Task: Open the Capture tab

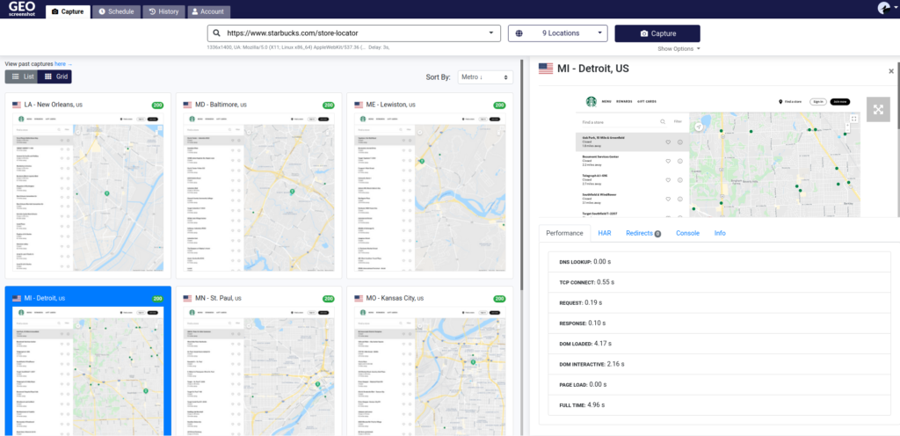Action: pyautogui.click(x=68, y=11)
